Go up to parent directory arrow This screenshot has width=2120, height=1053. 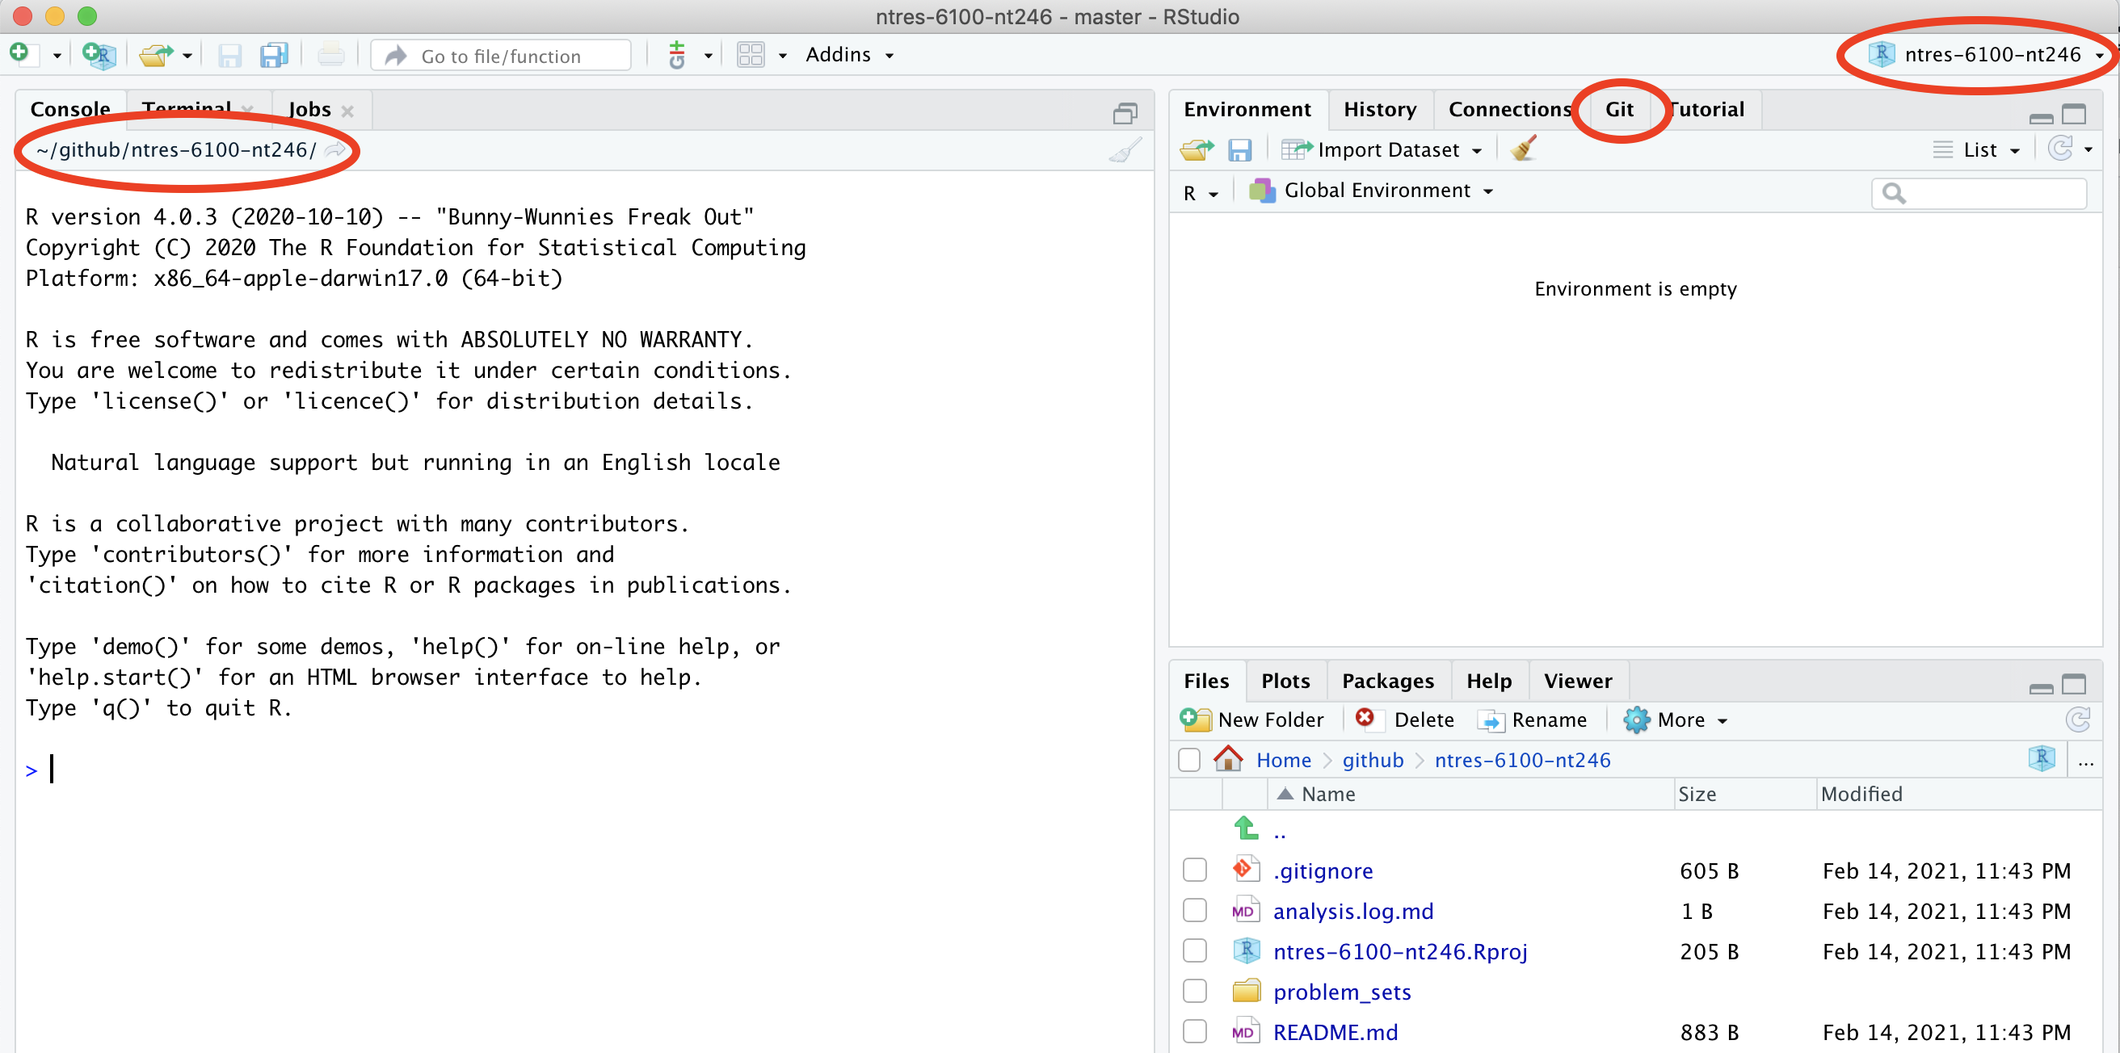click(1246, 829)
